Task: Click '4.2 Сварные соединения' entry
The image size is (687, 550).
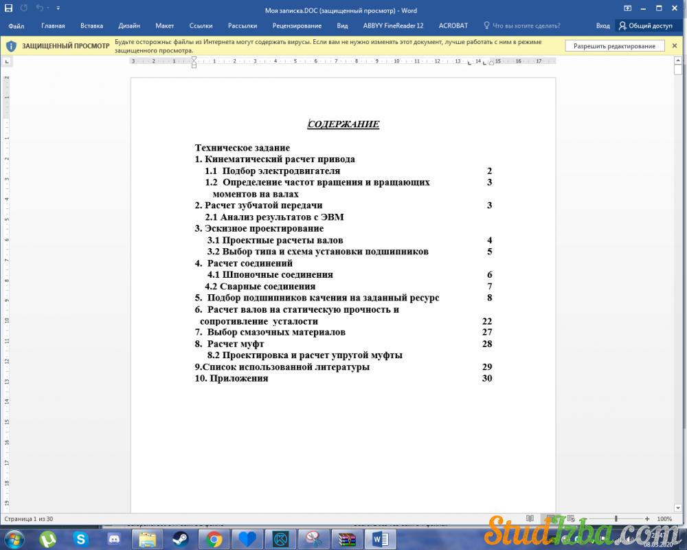Action: click(x=260, y=287)
